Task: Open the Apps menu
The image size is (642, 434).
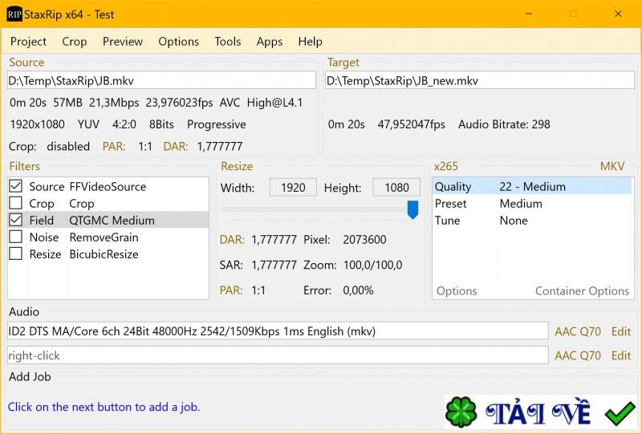Action: [x=270, y=42]
